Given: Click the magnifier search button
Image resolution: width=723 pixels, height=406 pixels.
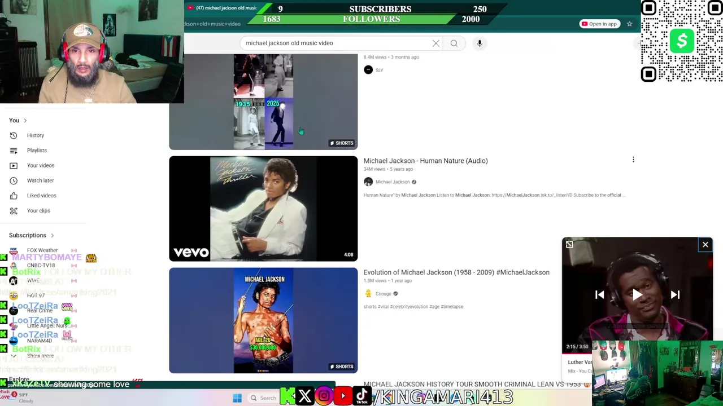Looking at the screenshot, I should 454,43.
